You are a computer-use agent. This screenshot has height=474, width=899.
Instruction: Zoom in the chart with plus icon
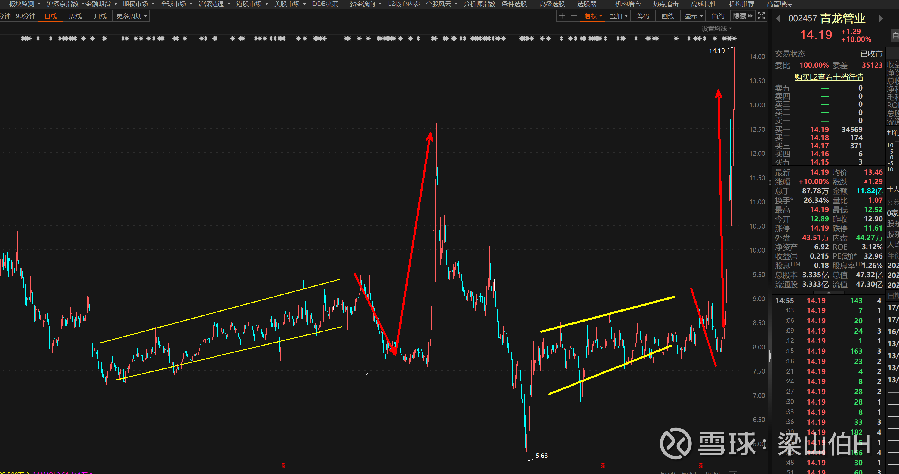tap(562, 16)
